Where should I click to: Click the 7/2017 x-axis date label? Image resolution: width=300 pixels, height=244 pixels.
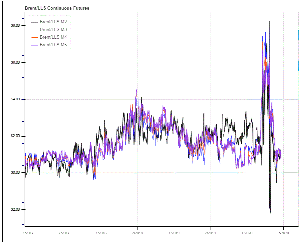click(64, 233)
